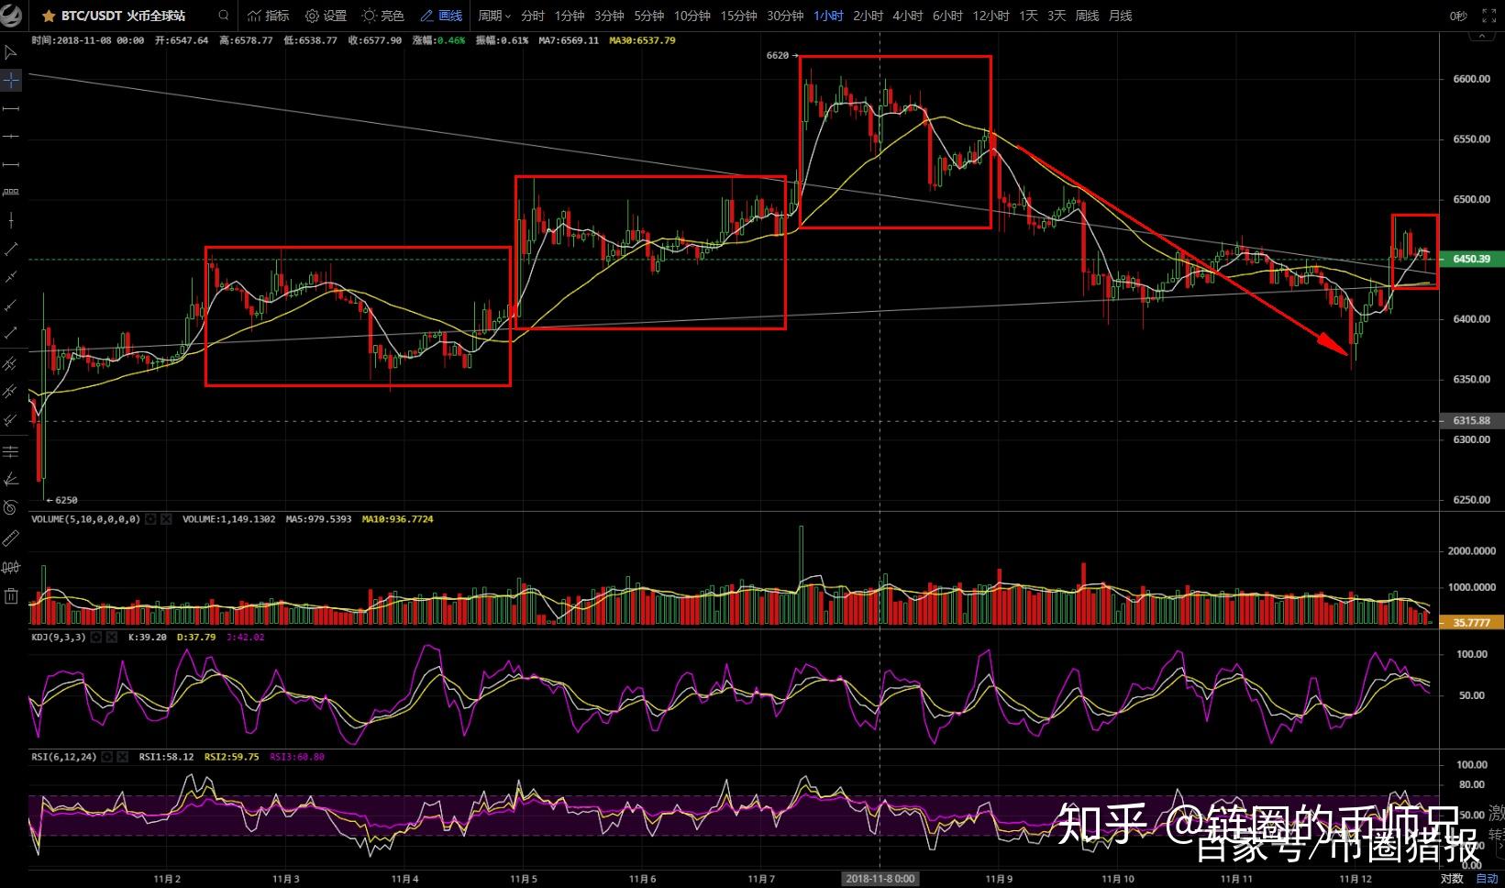
Task: Close the RSI indicator panel
Action: [x=122, y=757]
